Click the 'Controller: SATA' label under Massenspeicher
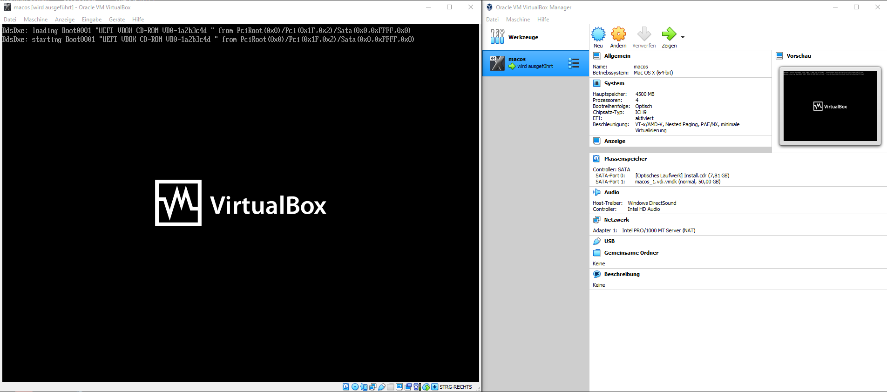The width and height of the screenshot is (887, 392). click(611, 170)
